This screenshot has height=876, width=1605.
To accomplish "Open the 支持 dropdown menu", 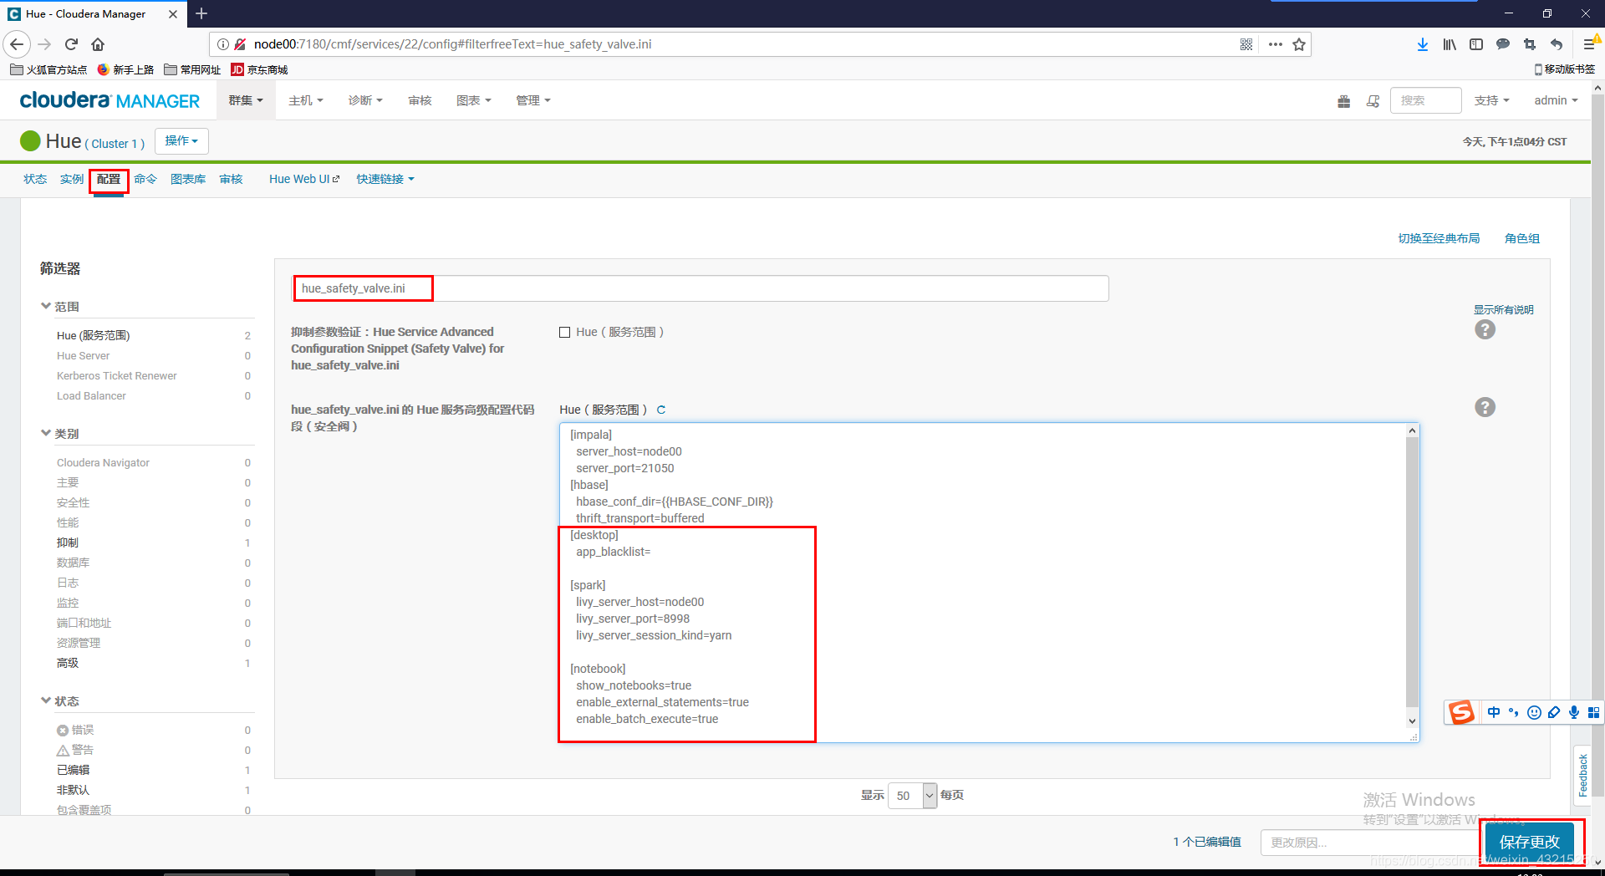I will click(x=1491, y=100).
